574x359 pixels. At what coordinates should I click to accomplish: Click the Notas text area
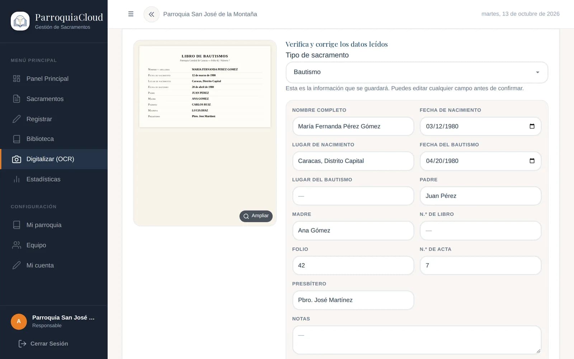point(417,340)
